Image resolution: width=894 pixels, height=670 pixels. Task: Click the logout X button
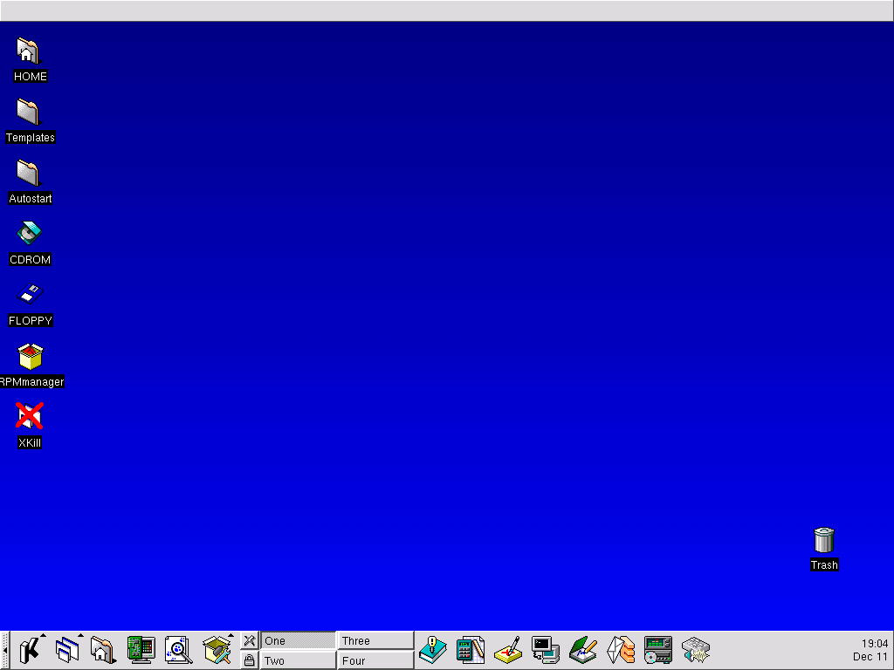pos(250,640)
